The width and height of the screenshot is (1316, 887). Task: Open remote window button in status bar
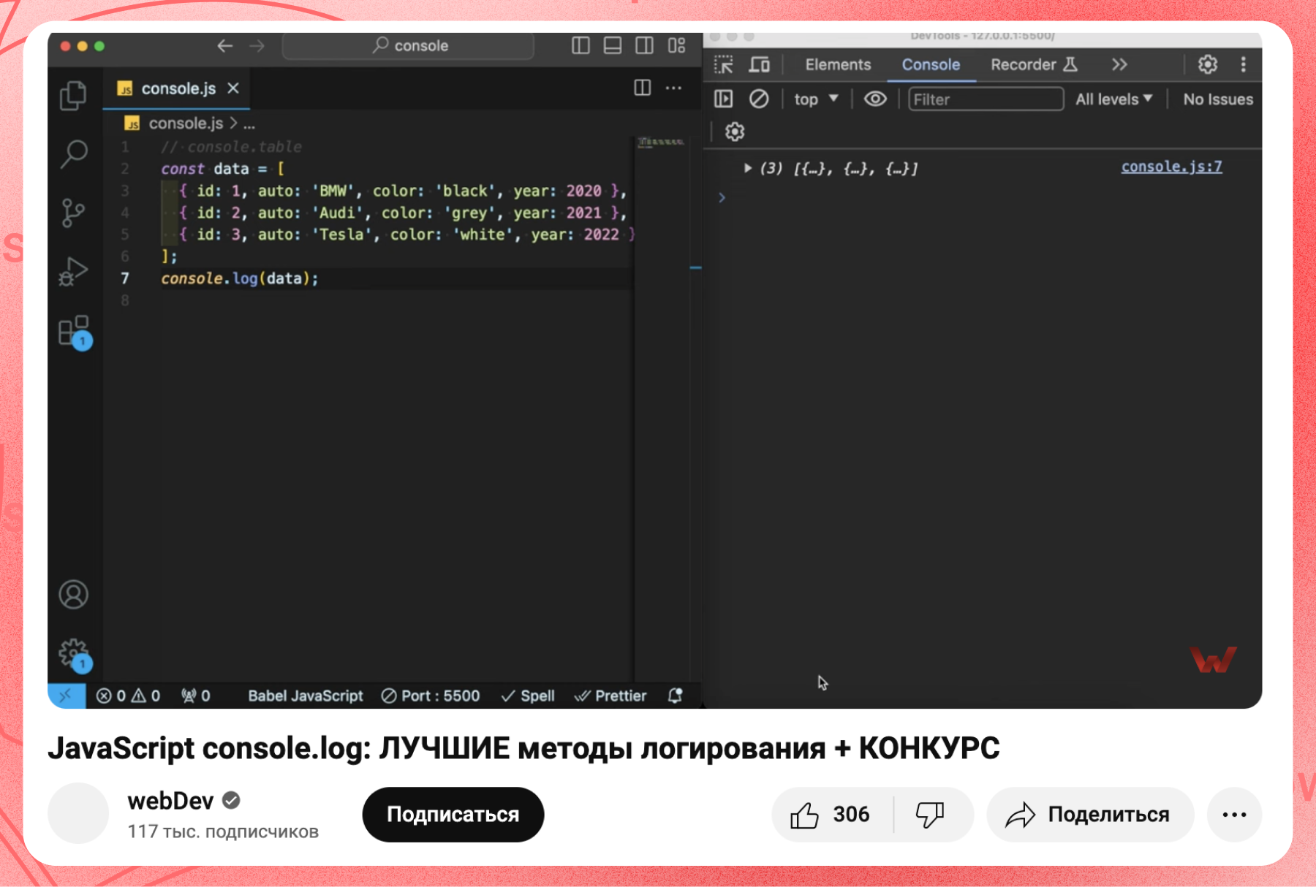click(x=67, y=696)
